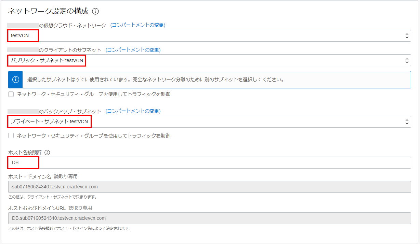The height and width of the screenshot is (244, 420).
Task: Click the subnet already in use notice message
Action: [156, 80]
